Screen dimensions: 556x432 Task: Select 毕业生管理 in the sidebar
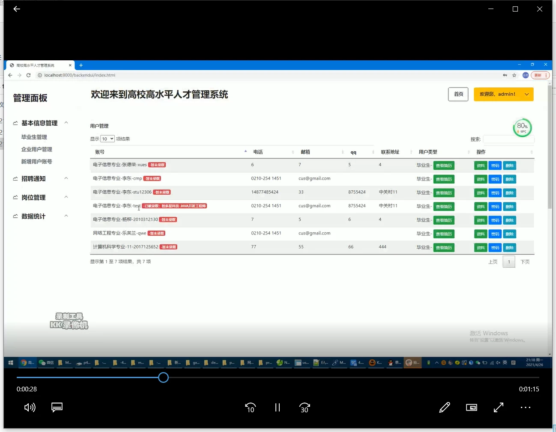click(33, 136)
